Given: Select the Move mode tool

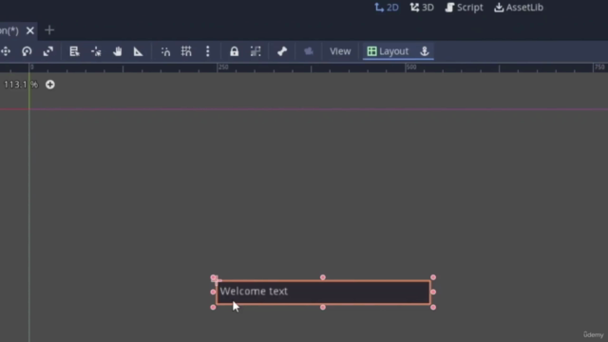Looking at the screenshot, I should point(6,51).
